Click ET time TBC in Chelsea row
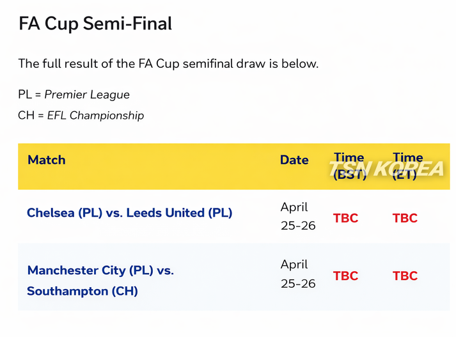Viewport: 456px width, 337px height. pos(405,218)
